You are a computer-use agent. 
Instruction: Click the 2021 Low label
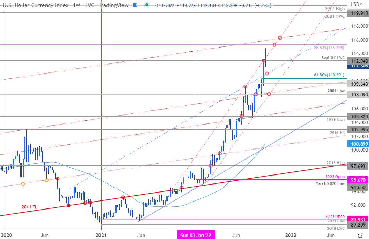click(336, 221)
